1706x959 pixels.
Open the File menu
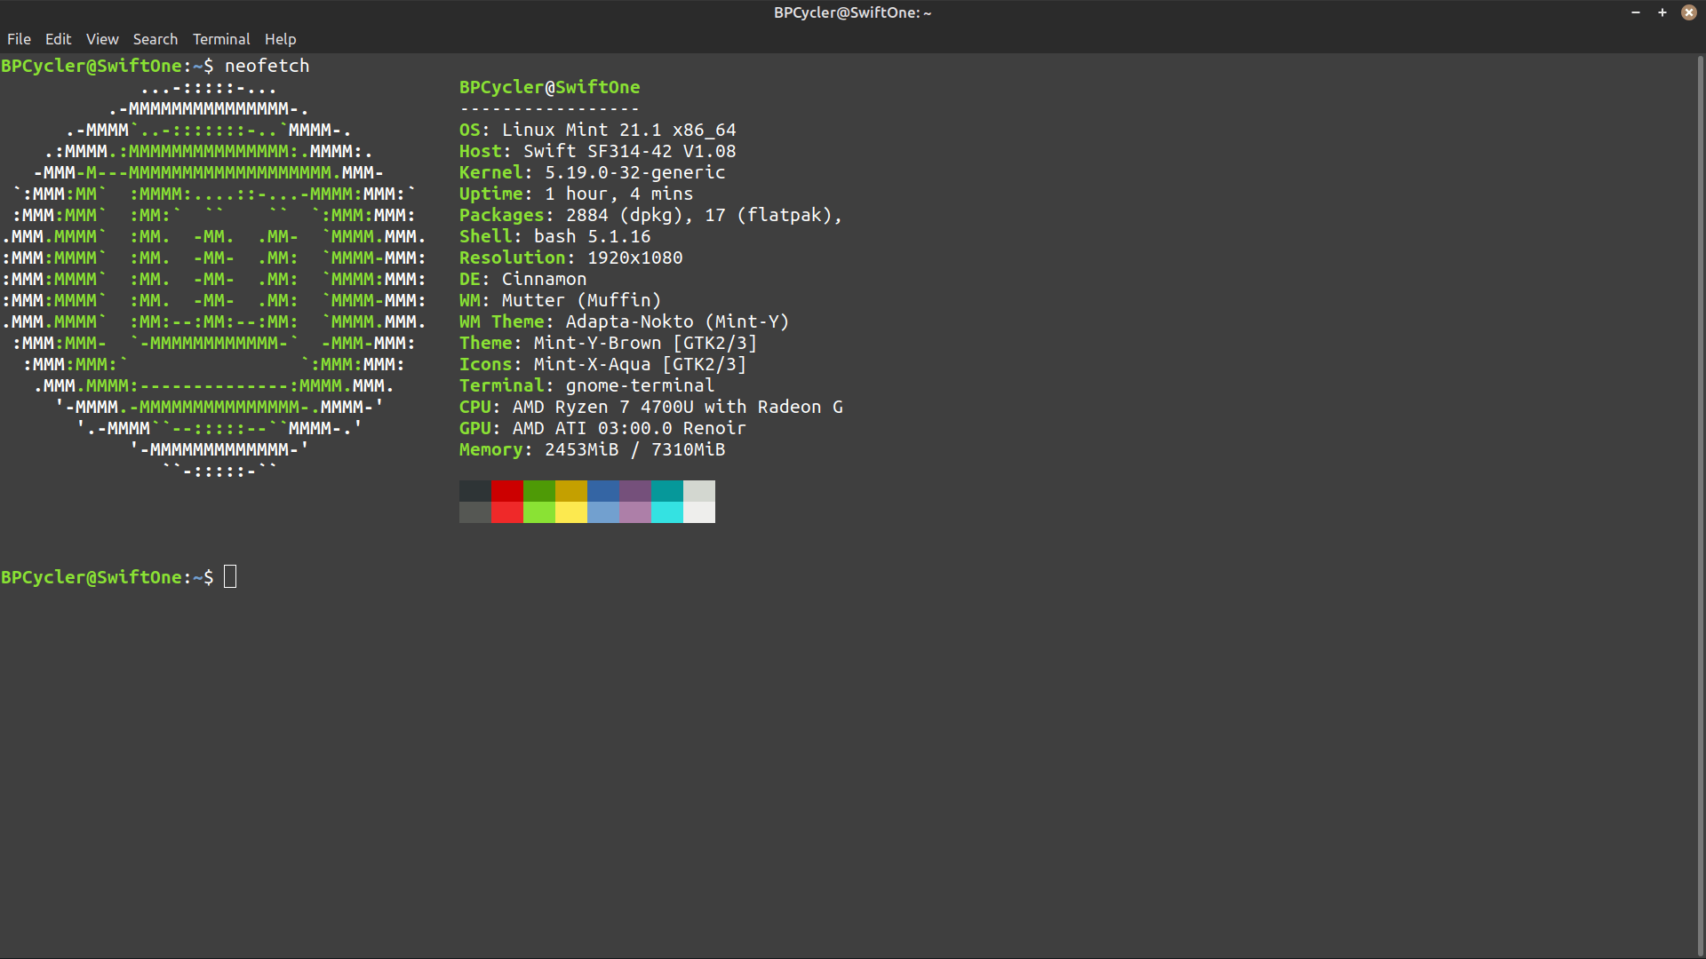pos(19,39)
